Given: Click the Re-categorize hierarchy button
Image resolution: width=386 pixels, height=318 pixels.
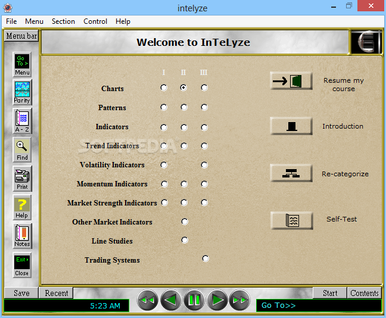Looking at the screenshot, I should click(291, 173).
